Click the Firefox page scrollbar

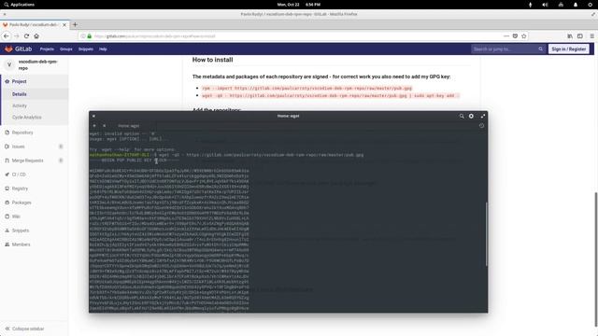(596, 259)
